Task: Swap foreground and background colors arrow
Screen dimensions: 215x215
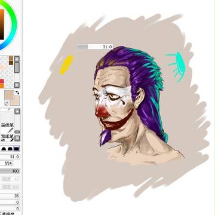Action: coord(17,93)
